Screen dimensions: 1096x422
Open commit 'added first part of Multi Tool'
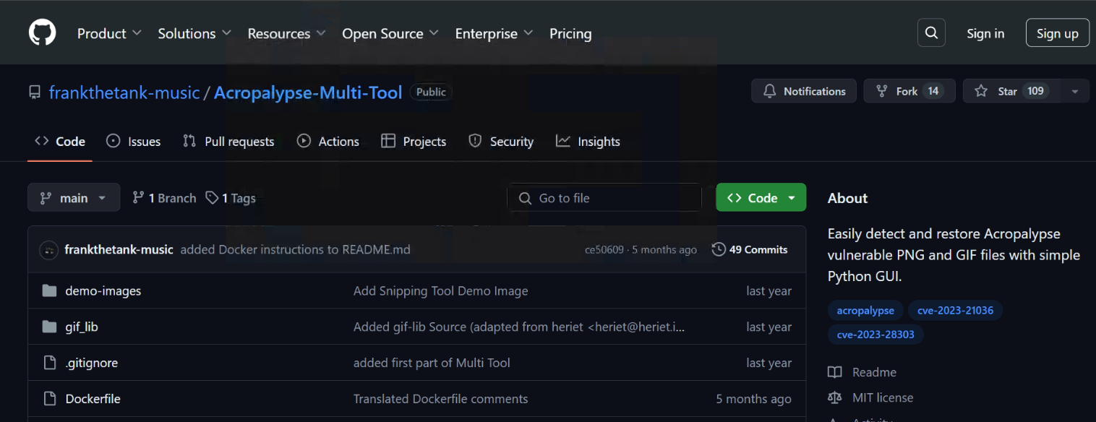[x=432, y=363]
